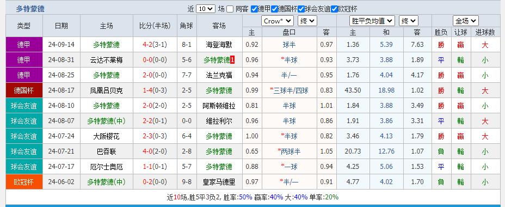Open the 全场 period dropdown
The image size is (505, 207).
point(465,21)
